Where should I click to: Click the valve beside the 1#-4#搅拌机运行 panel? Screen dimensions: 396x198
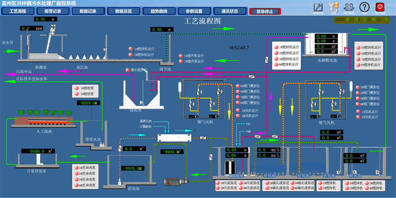point(267,60)
